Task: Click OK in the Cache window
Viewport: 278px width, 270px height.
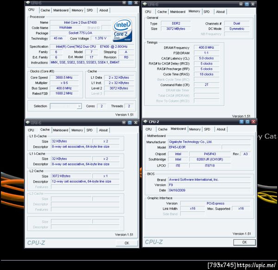Action: coord(127,243)
